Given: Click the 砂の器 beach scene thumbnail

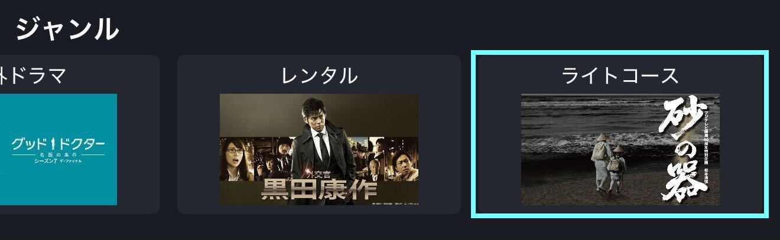Looking at the screenshot, I should coord(620,150).
